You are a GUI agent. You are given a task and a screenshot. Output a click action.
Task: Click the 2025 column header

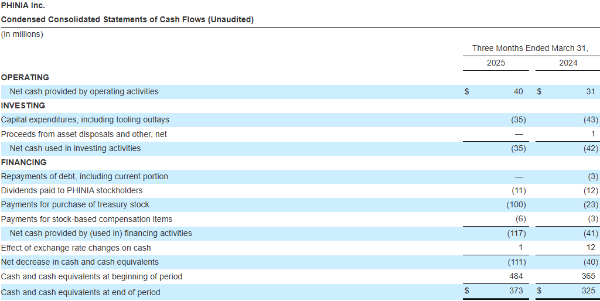[496, 63]
